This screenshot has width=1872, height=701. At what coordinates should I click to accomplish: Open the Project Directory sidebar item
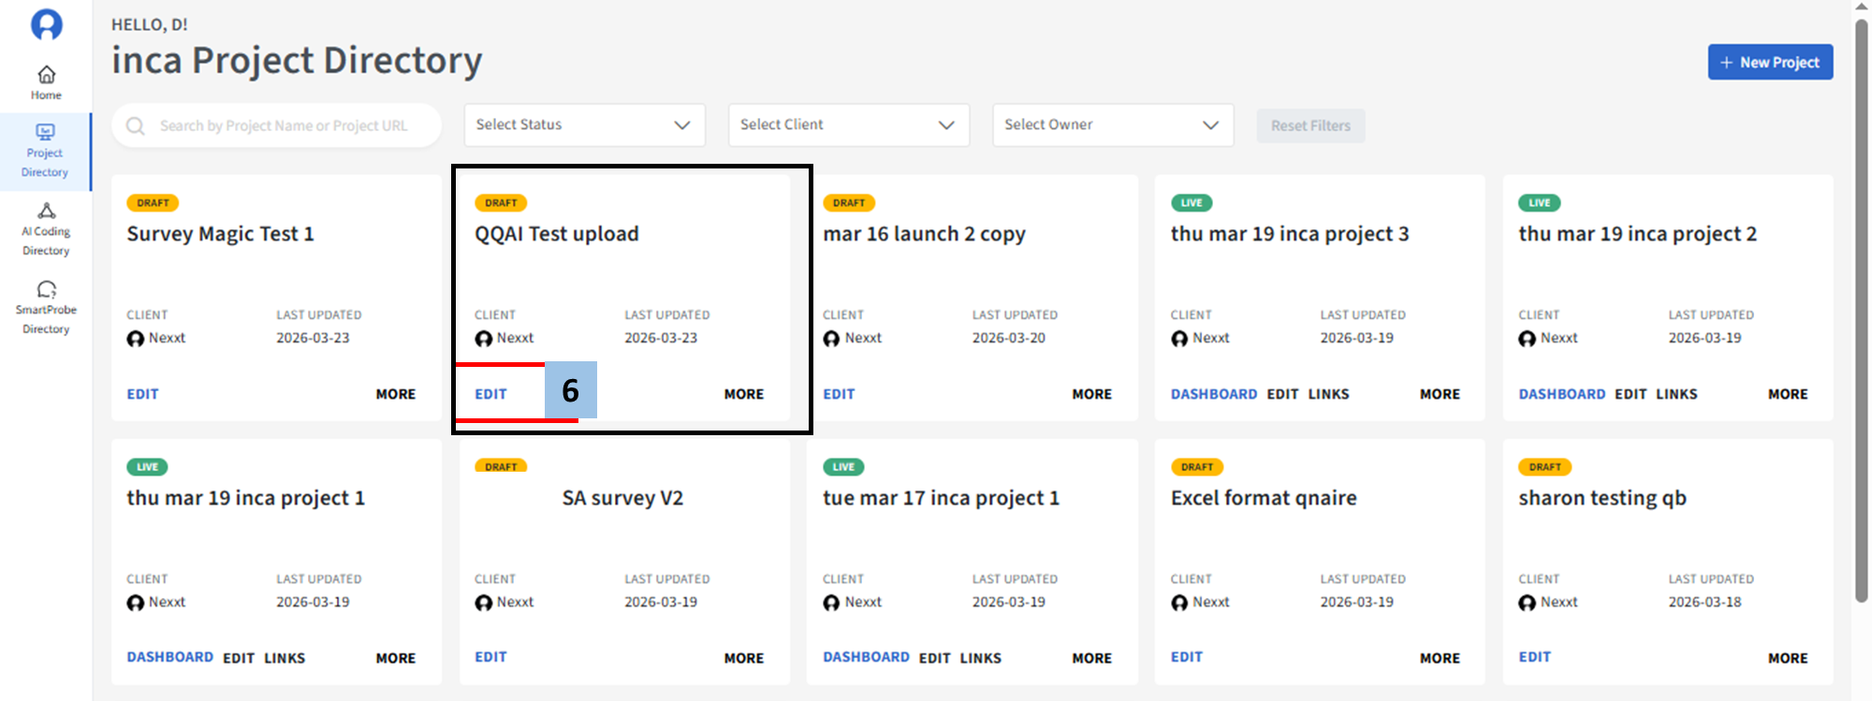pos(45,151)
